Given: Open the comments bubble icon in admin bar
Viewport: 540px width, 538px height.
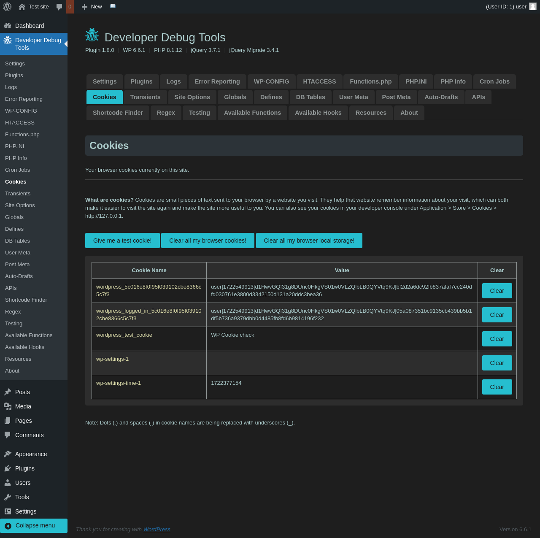Looking at the screenshot, I should (59, 7).
